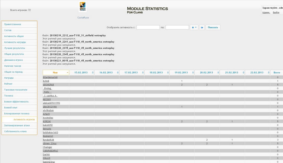The width and height of the screenshot is (283, 163).
Task: Click the Показать button
Action: tap(213, 27)
